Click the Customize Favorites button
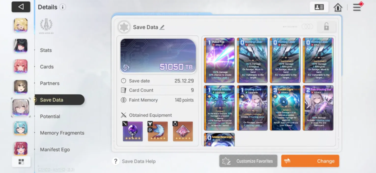 [248, 161]
